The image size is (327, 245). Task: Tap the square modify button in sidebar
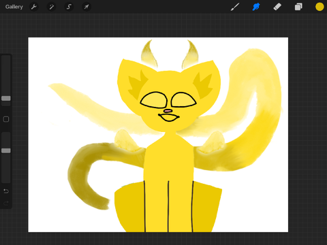point(6,119)
